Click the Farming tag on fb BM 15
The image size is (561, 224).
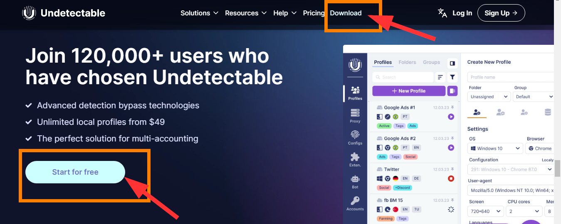point(386,219)
